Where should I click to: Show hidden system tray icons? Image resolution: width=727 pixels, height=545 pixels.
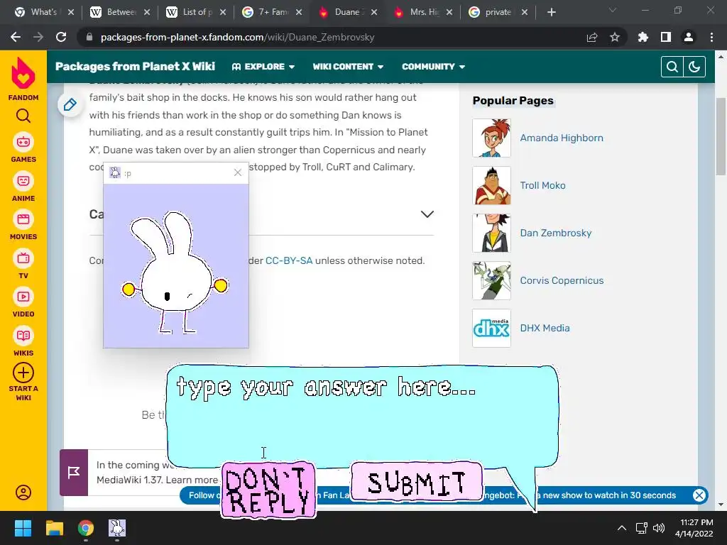[622, 528]
